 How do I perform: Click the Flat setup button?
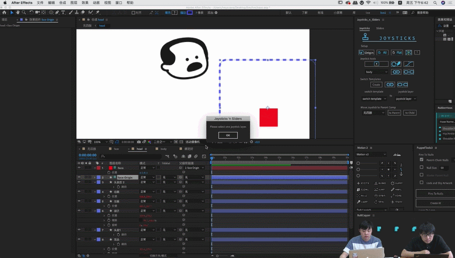[x=396, y=52]
